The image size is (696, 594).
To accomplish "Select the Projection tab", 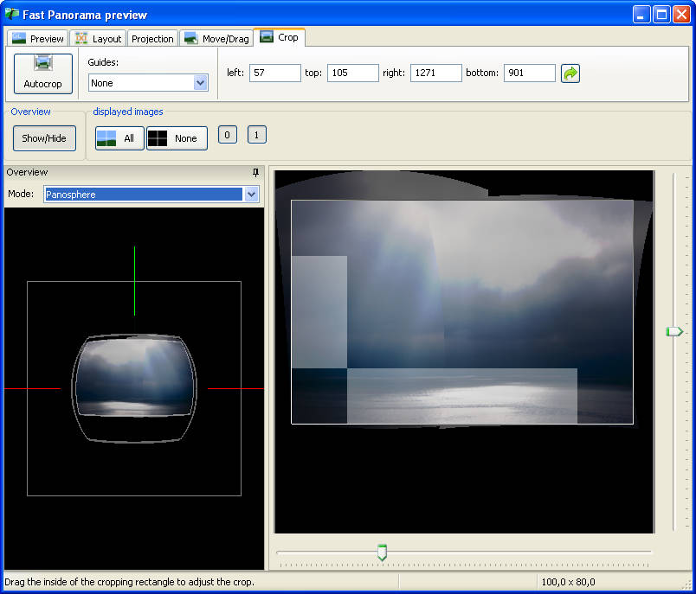I will (152, 38).
